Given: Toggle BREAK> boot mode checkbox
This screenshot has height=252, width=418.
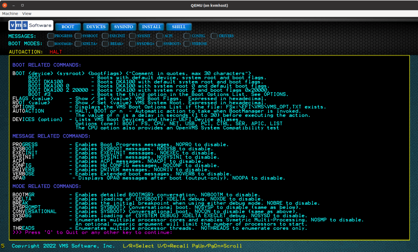Looking at the screenshot, I should 105,44.
